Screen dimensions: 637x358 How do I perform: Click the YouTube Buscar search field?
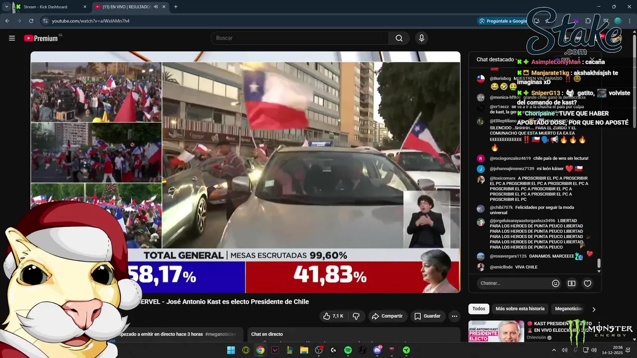300,38
